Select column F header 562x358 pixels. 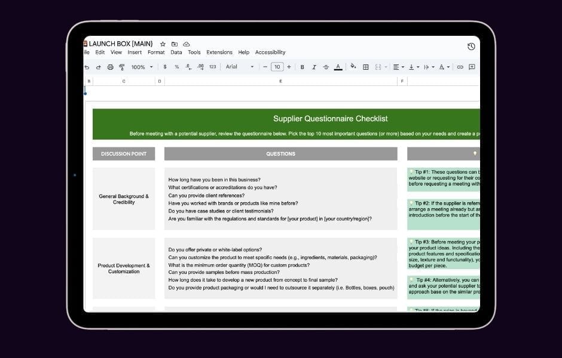click(x=402, y=81)
